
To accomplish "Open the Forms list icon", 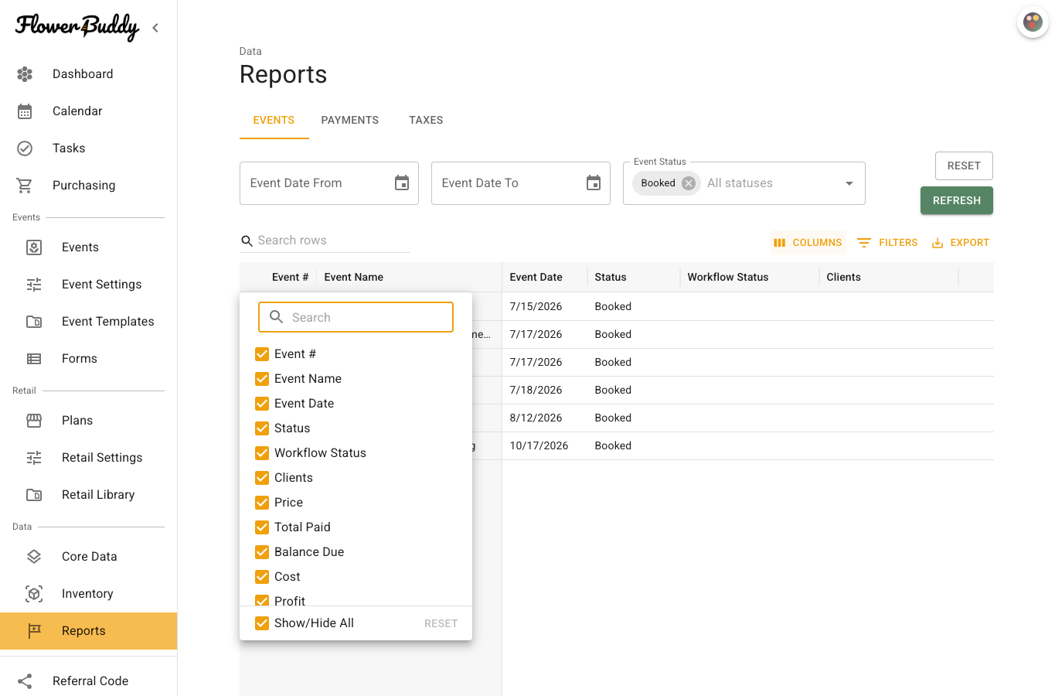I will click(34, 359).
